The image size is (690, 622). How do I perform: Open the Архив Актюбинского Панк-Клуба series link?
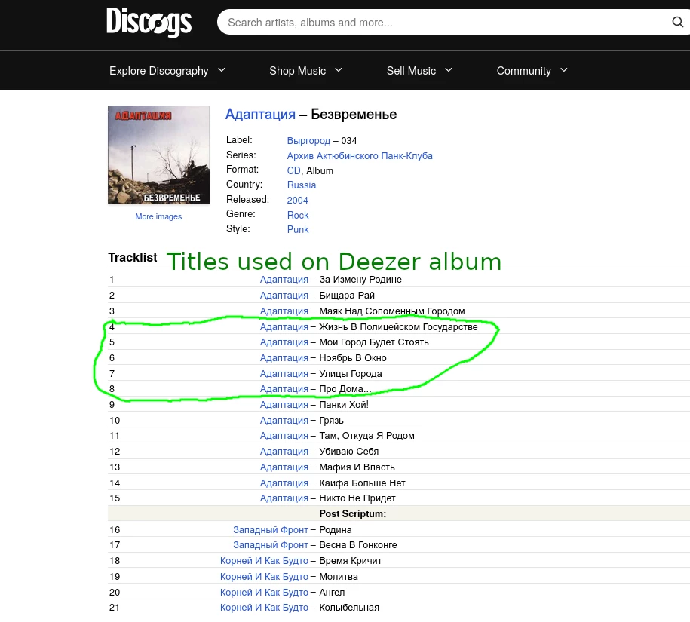[x=360, y=156]
